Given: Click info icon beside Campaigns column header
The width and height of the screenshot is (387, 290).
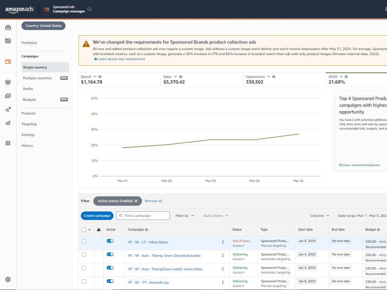Looking at the screenshot, I should tap(146, 230).
